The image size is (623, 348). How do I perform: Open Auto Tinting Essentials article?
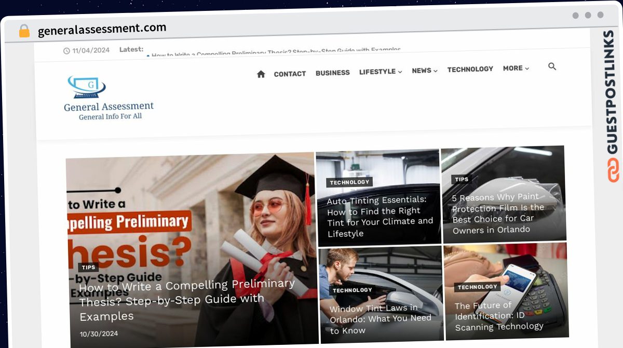pos(379,217)
